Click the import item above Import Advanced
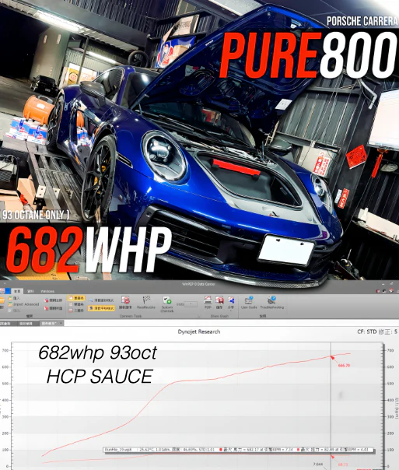Screen dimensions: 399x470 (14, 298)
